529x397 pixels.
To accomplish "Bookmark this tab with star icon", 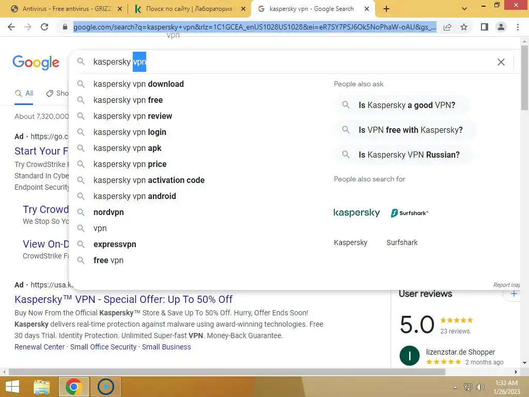I will (x=464, y=27).
